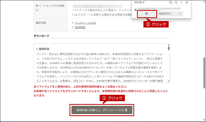Click license text box scroll-up arrow
The width and height of the screenshot is (206, 122).
pos(169,45)
